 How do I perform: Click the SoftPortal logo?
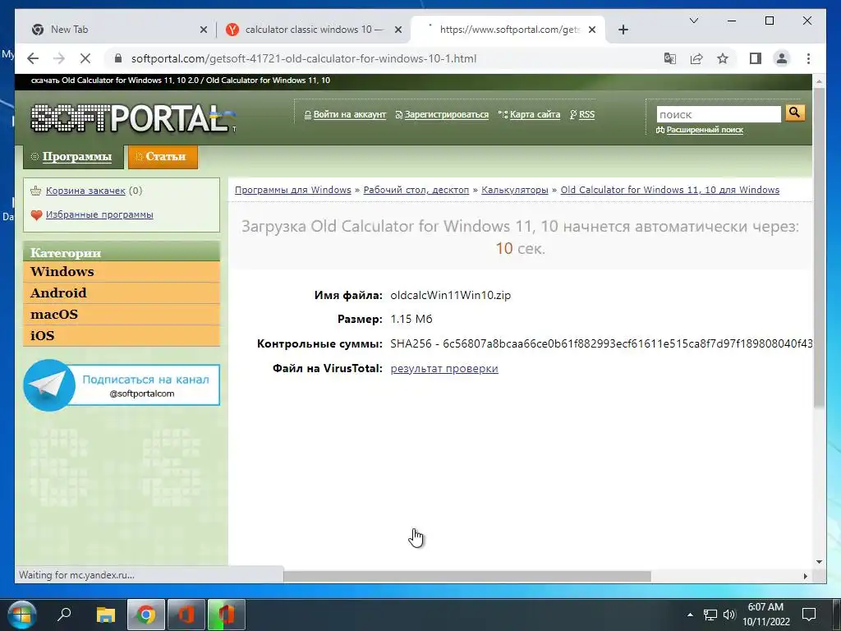[132, 118]
